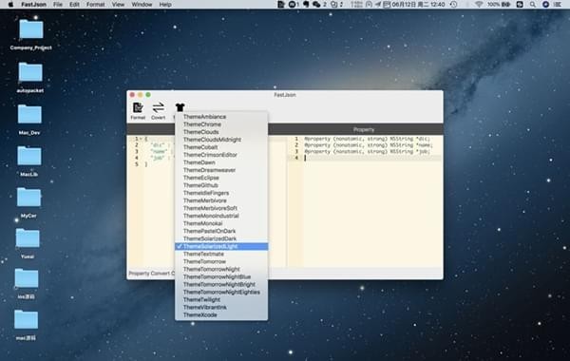The height and width of the screenshot is (361, 570).
Task: Select ThemeChrome from the list
Action: (221, 124)
